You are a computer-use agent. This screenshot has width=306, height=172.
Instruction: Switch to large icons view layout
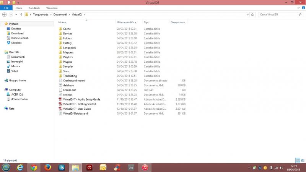point(303,160)
